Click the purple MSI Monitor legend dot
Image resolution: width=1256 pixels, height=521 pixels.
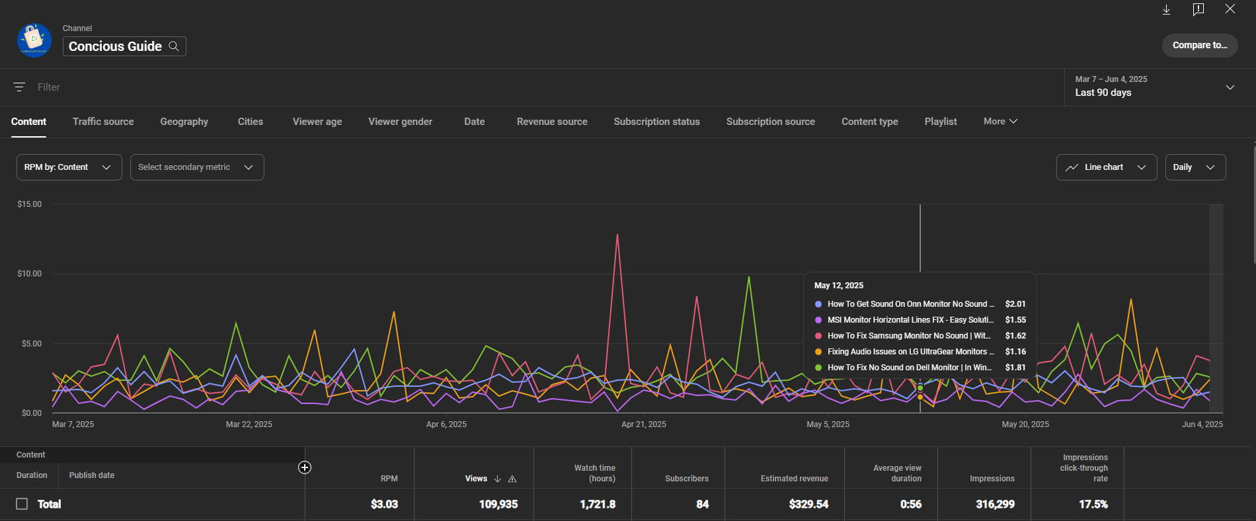[x=818, y=320]
